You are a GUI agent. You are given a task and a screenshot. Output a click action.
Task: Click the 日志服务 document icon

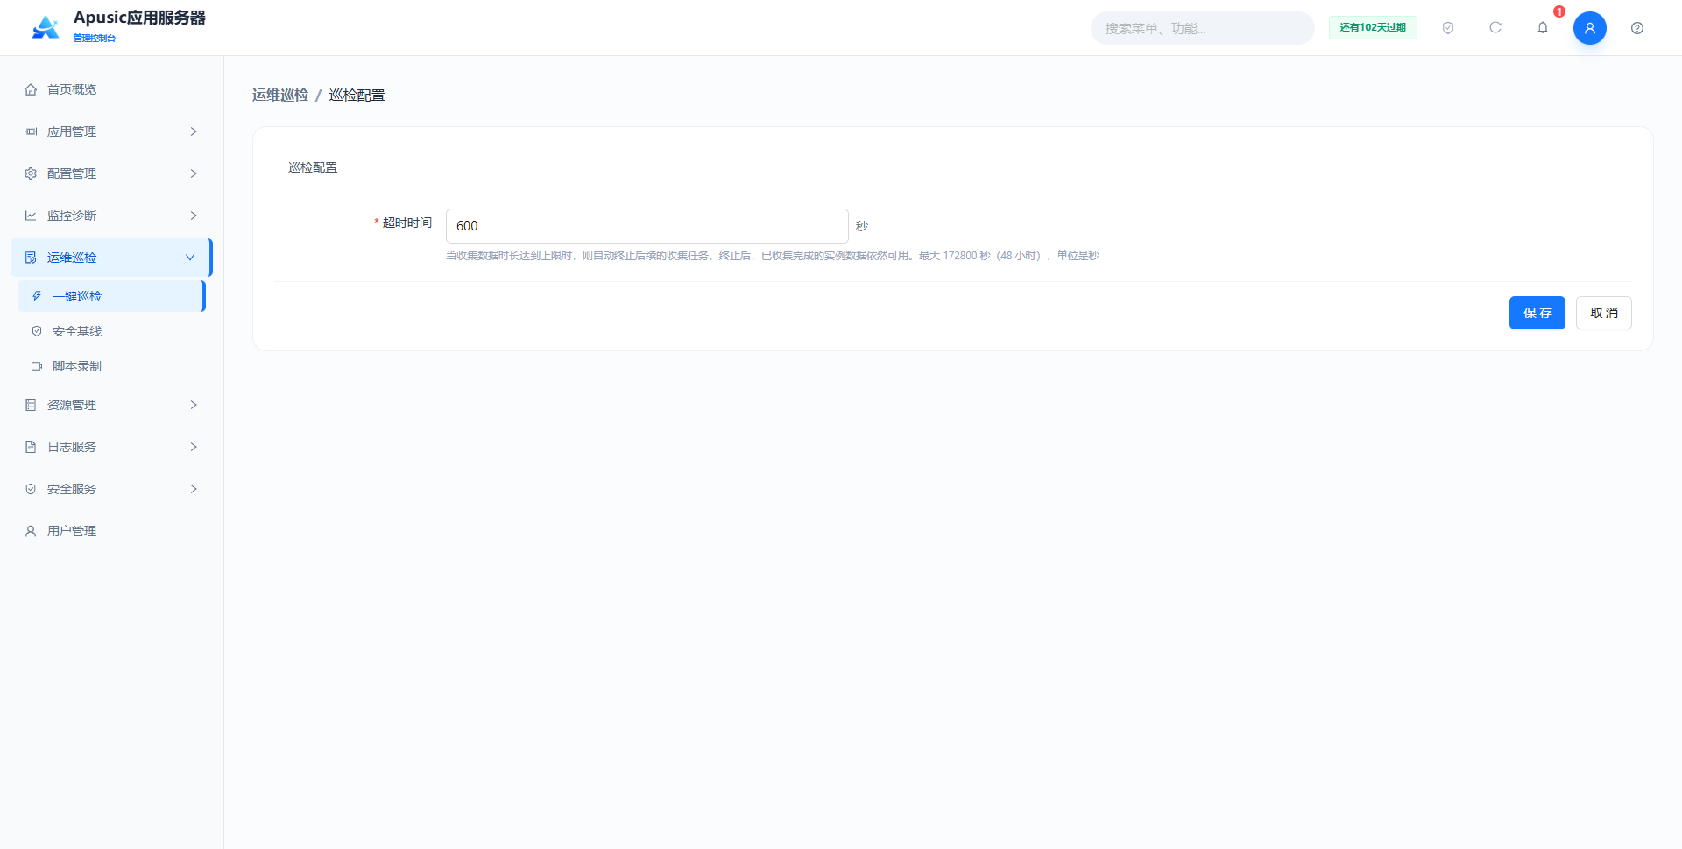click(31, 447)
